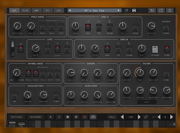Click Amplifier ATTACK knob
This screenshot has height=133, width=180.
coord(71,95)
